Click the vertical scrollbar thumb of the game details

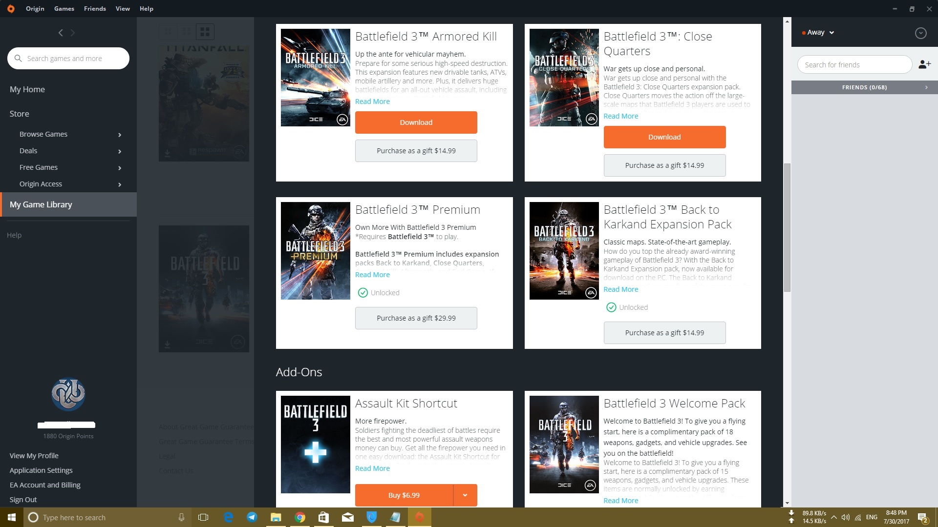[787, 227]
